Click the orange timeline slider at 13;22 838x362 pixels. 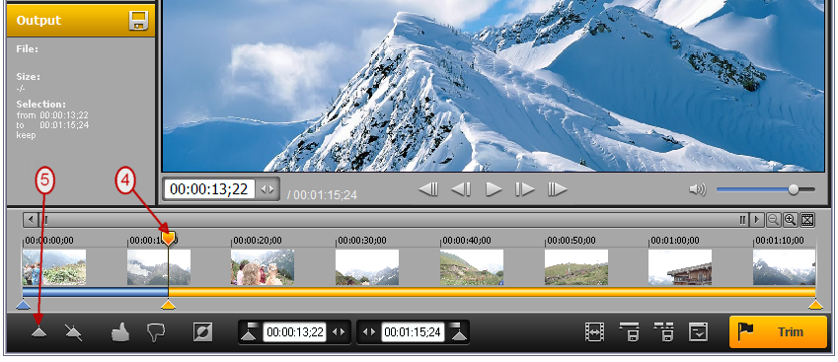169,238
